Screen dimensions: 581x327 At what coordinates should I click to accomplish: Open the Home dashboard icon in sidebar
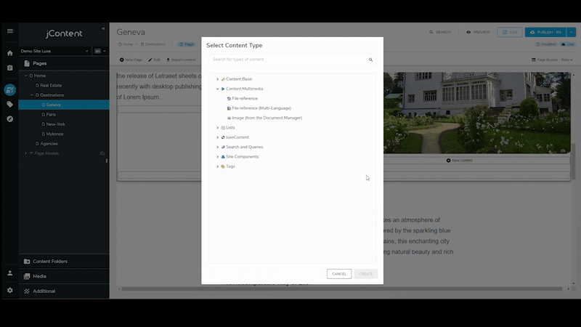point(9,53)
